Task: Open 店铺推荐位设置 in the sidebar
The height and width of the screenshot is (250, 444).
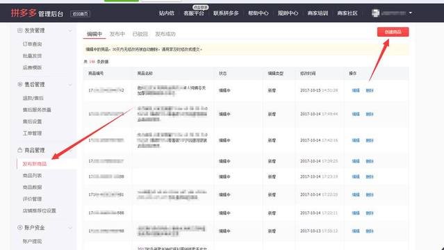Action: (40, 210)
